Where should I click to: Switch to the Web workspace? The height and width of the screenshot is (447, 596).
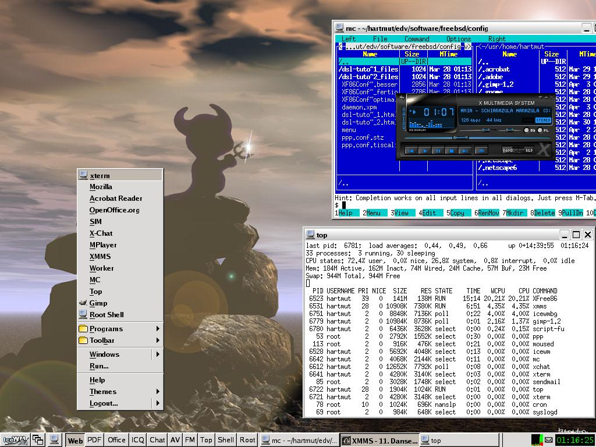coord(75,440)
